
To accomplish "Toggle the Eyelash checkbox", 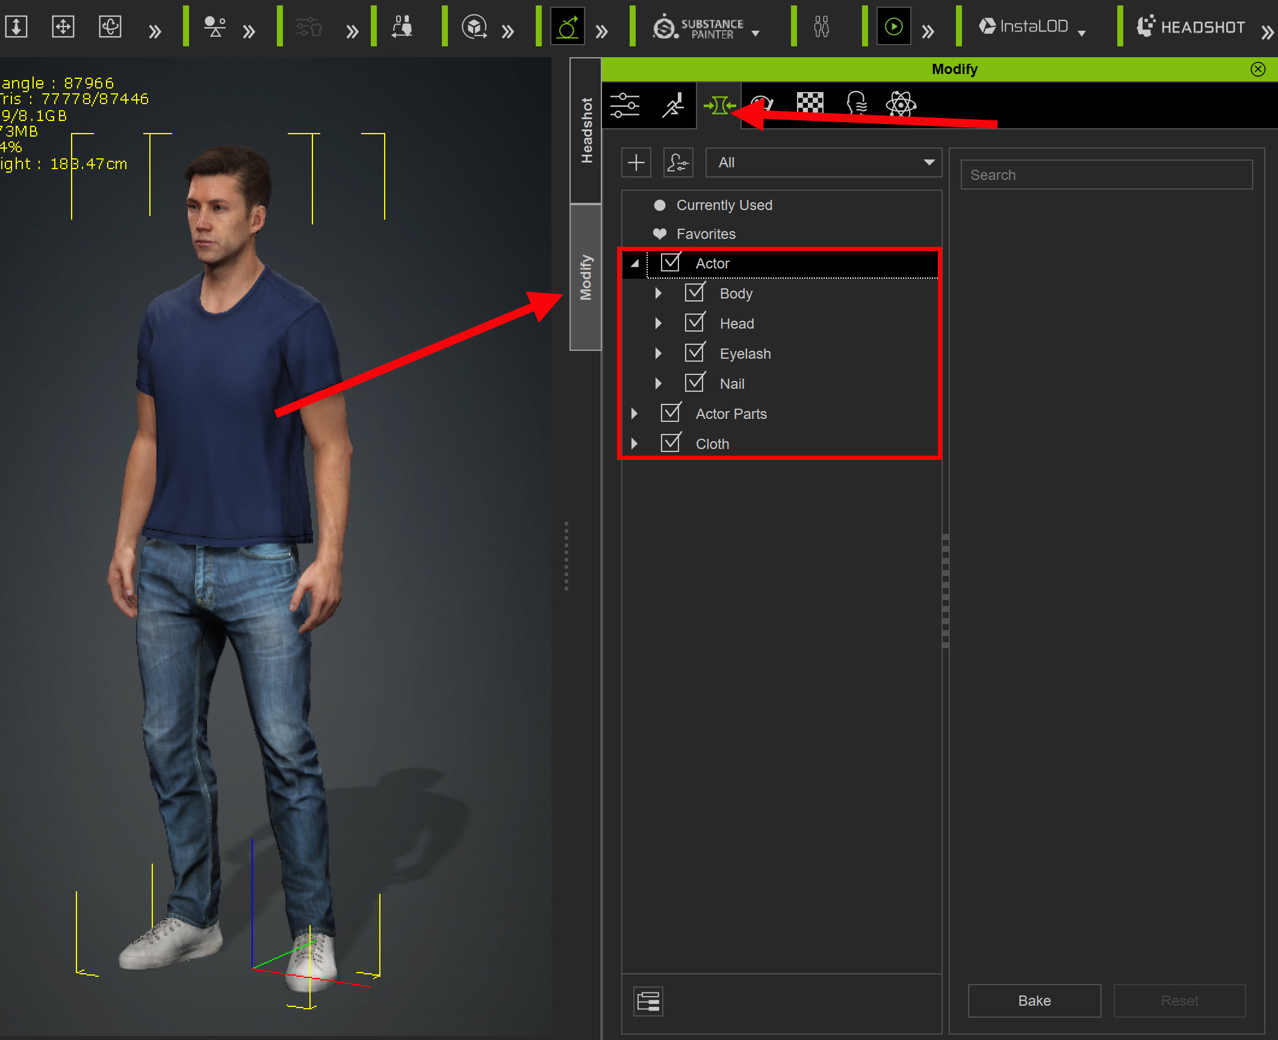I will click(695, 353).
